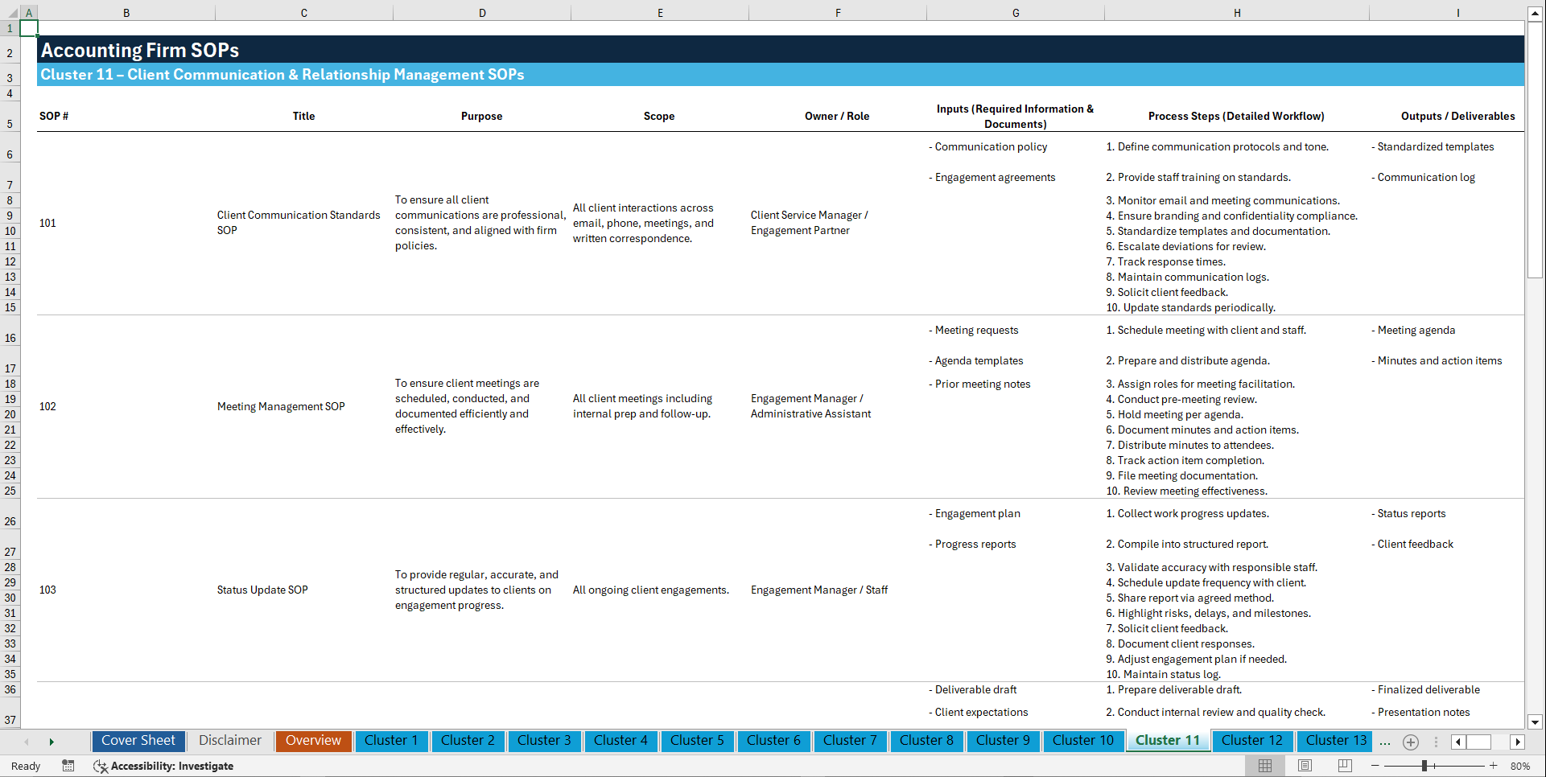Screen dimensions: 1546x777
Task: Click the Accessibility checker icon
Action: [x=101, y=767]
